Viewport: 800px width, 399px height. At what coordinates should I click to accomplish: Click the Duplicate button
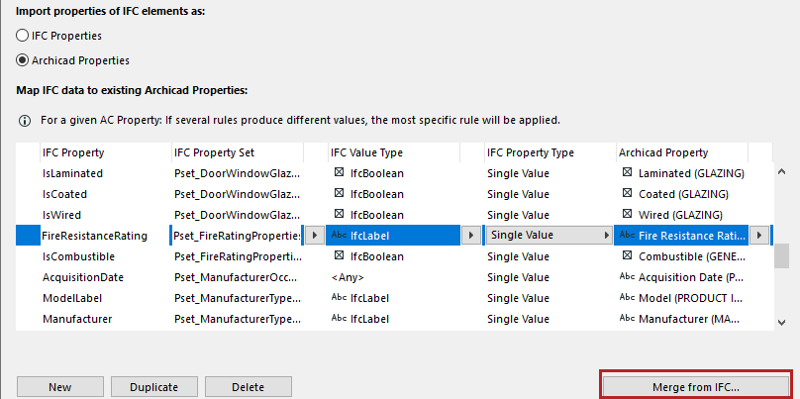click(153, 387)
